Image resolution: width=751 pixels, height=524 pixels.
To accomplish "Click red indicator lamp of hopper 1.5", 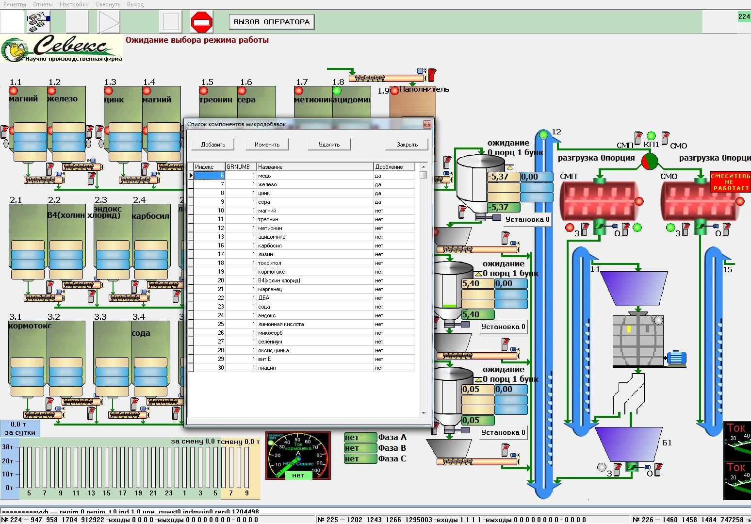I will point(204,91).
